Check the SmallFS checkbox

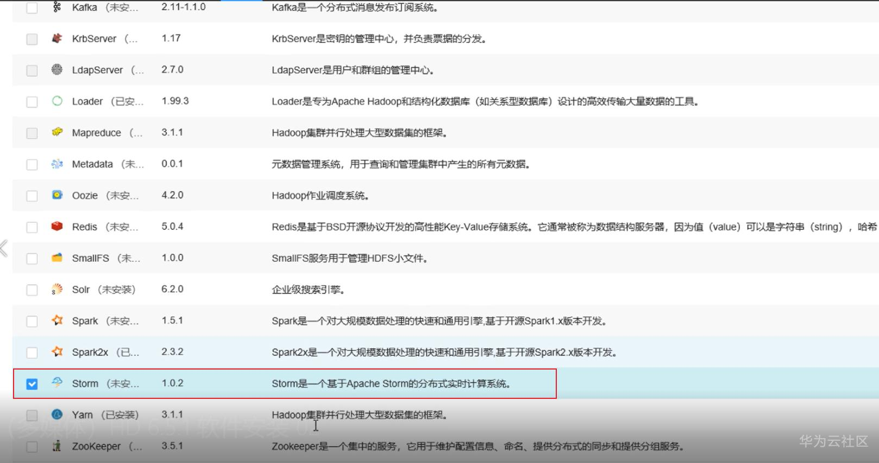(32, 259)
